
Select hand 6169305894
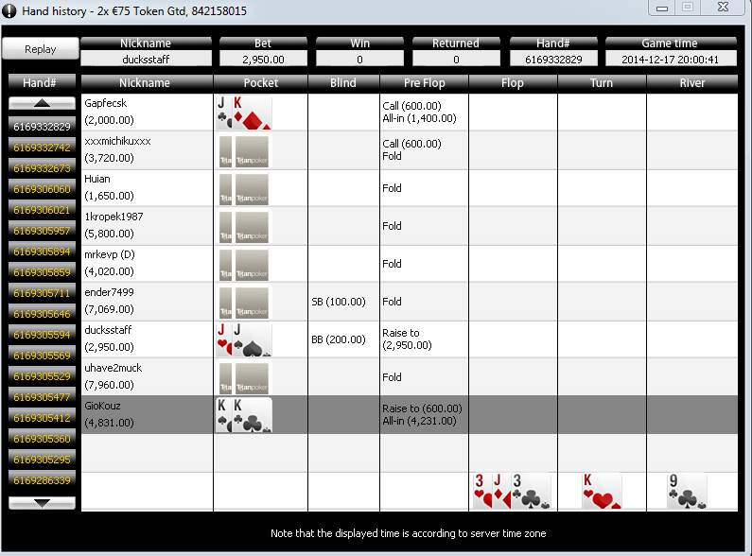tap(42, 252)
